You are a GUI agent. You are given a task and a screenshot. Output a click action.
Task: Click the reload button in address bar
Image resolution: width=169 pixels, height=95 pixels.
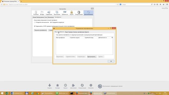click(x=118, y=4)
